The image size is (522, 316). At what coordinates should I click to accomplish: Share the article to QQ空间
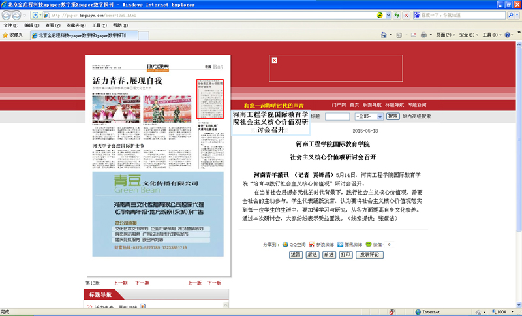click(294, 244)
